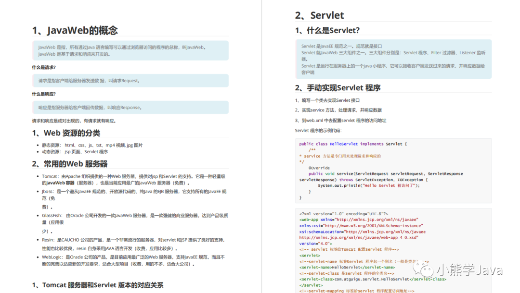Click the code line "System.out.println("Hello Servlet"
This screenshot has width=520, height=293.
369,185
